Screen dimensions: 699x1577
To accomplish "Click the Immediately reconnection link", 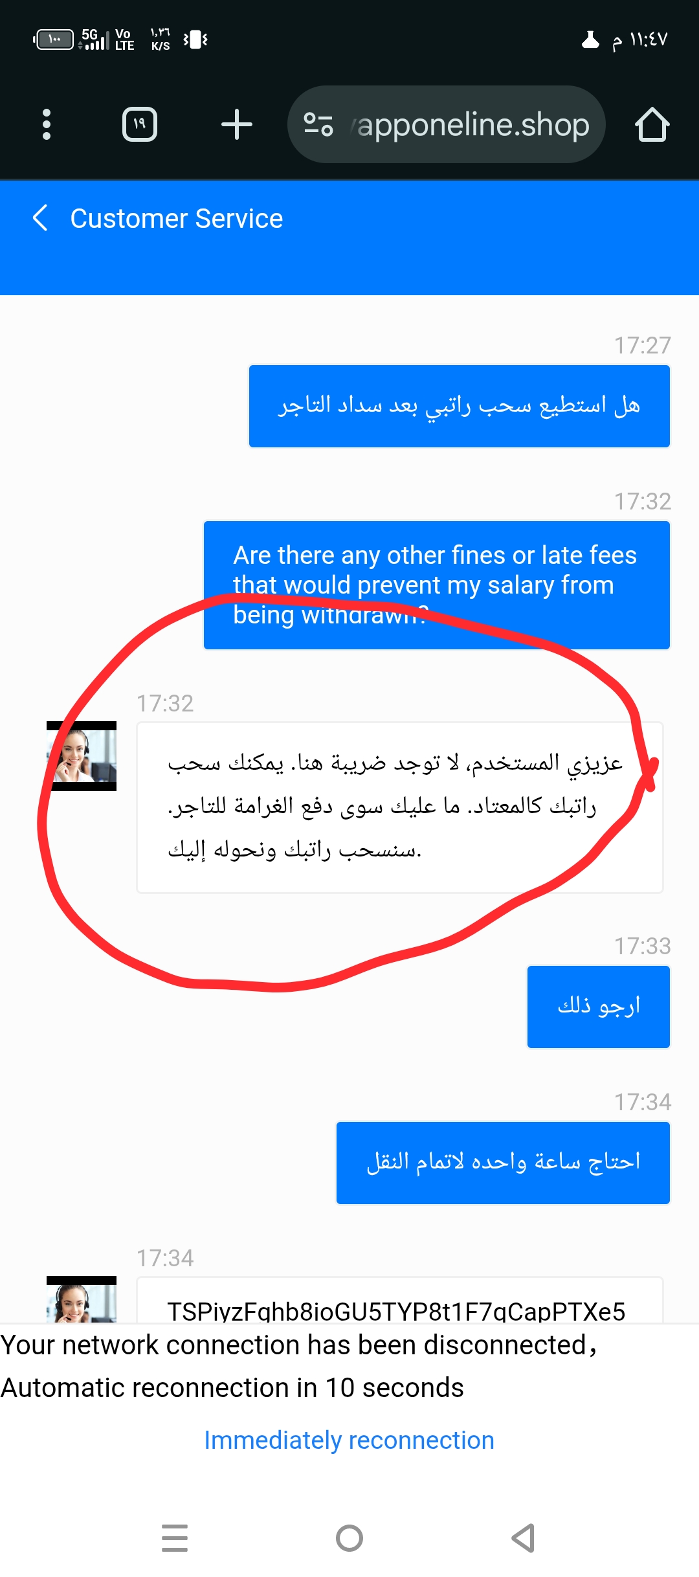I will pos(349,1440).
